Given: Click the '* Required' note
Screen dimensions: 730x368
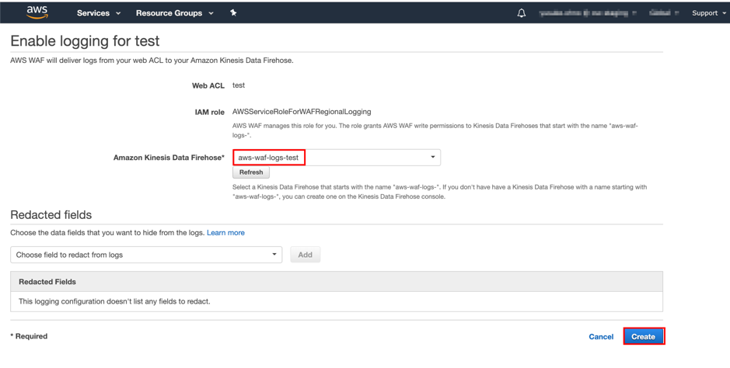Looking at the screenshot, I should click(29, 336).
